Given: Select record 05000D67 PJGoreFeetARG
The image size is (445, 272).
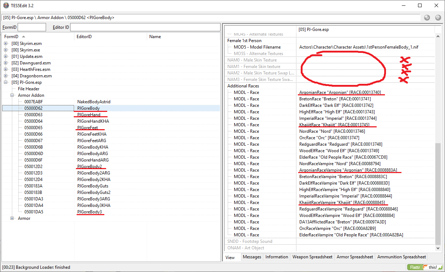Looking at the screenshot, I should [x=111, y=141].
